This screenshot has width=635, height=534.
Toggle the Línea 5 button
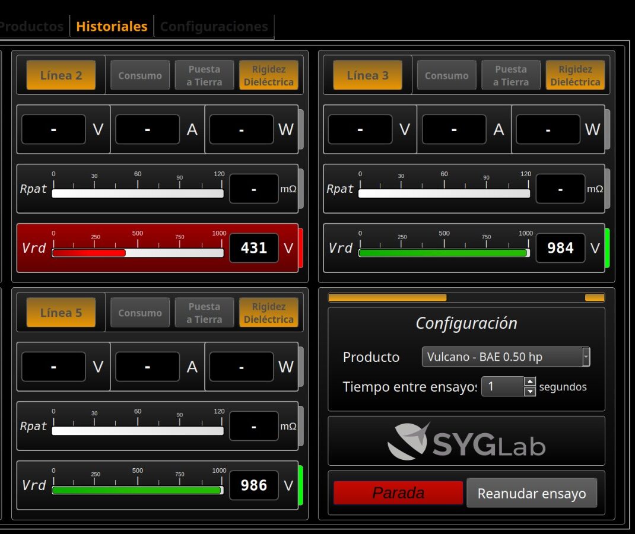click(61, 313)
